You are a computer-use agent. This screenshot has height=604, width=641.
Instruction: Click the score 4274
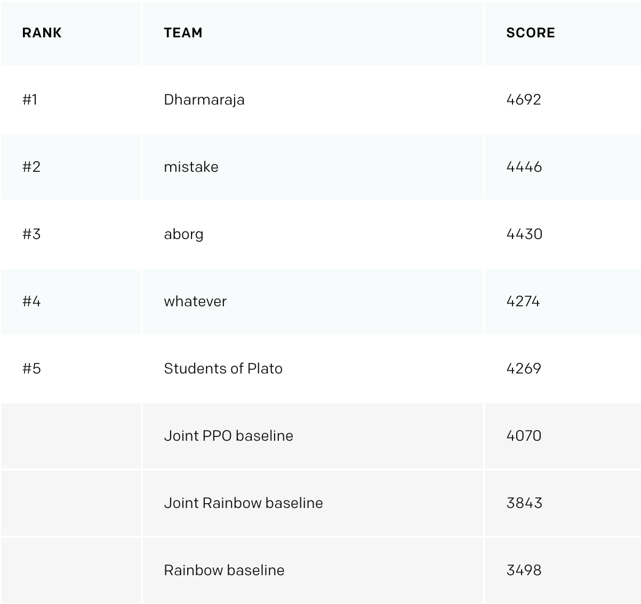click(523, 301)
